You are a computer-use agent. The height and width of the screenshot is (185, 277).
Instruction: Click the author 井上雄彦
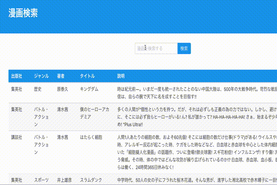pyautogui.click(x=64, y=180)
